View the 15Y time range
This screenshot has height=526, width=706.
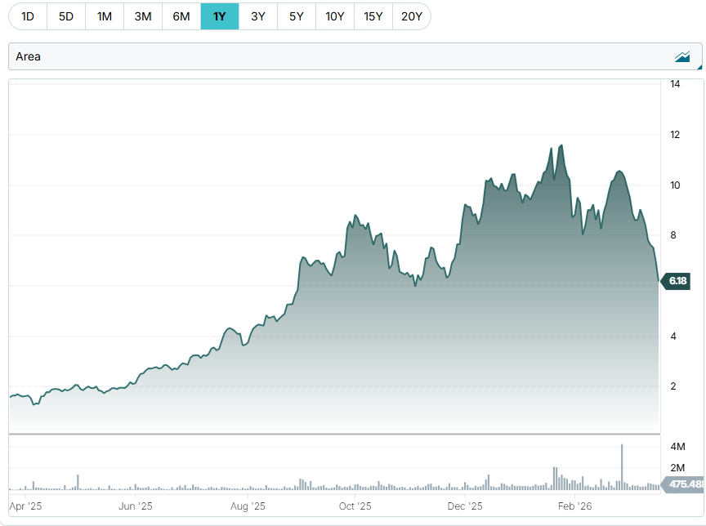tap(373, 16)
